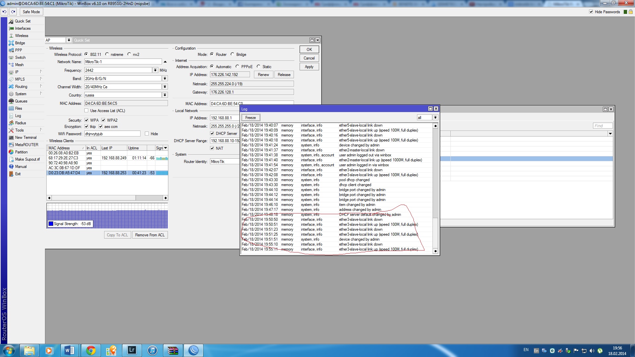Click the wireless clients horizontal scrollbar
Image resolution: width=635 pixels, height=357 pixels.
click(x=107, y=198)
